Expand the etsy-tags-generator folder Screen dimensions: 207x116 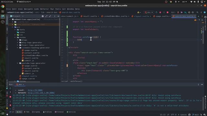tap(17, 43)
